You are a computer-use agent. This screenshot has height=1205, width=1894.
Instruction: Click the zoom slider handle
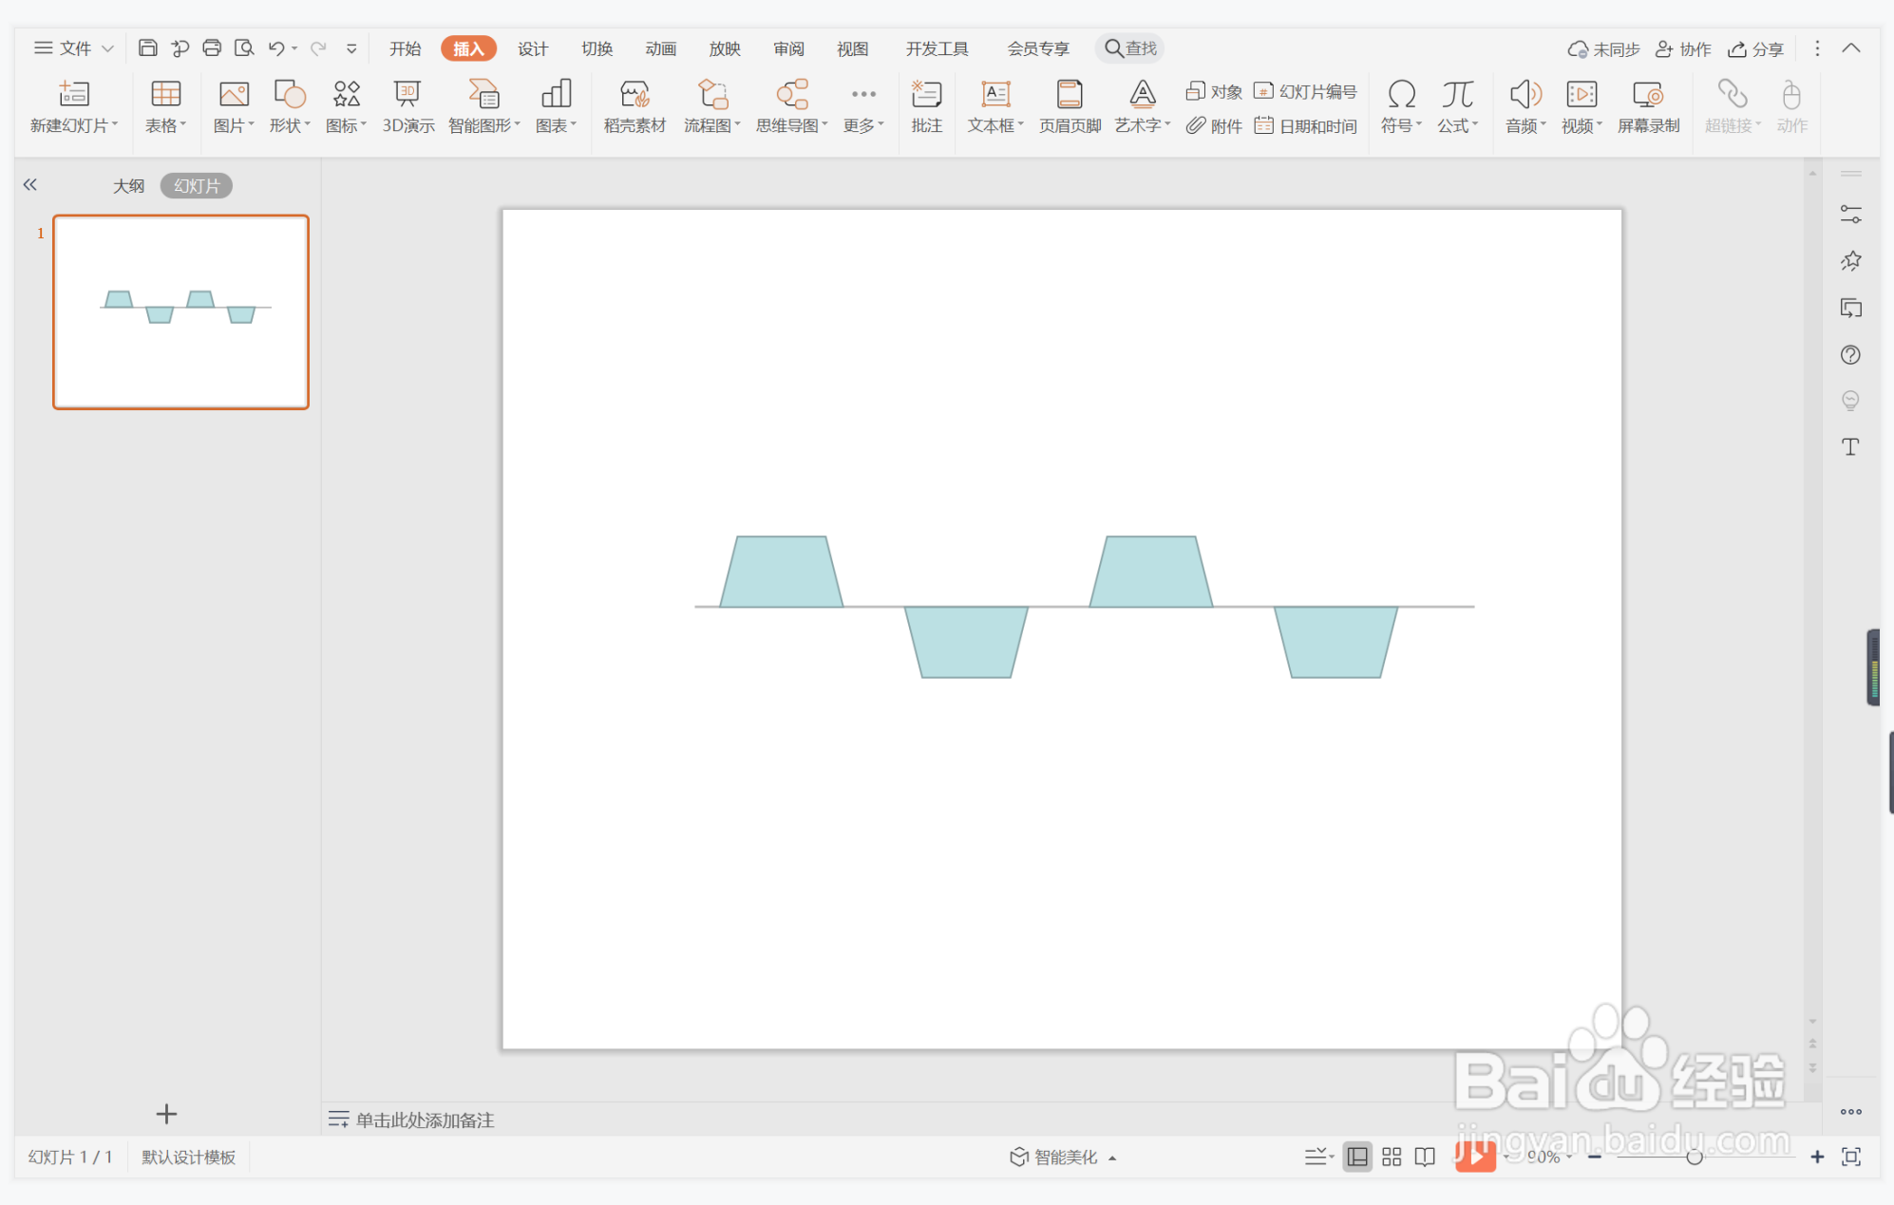coord(1694,1157)
